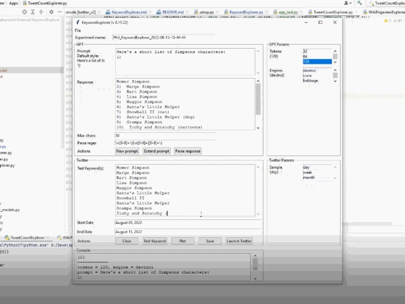
Task: Click the Test Keyword button
Action: pyautogui.click(x=155, y=241)
